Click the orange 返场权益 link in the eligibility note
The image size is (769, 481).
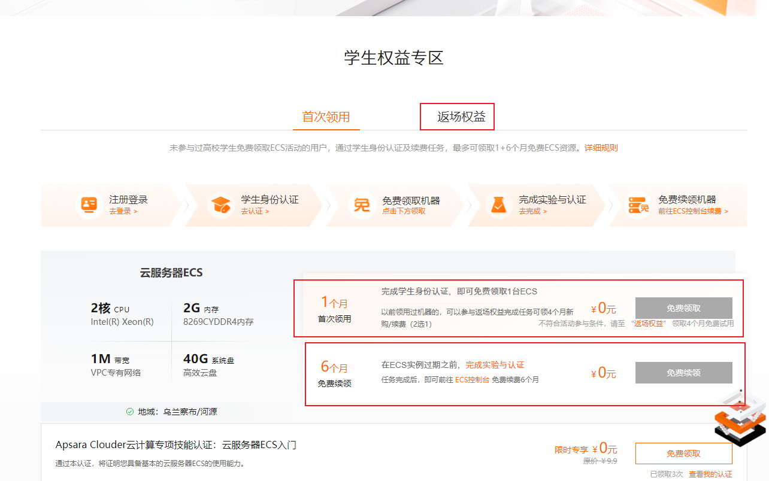pos(649,323)
